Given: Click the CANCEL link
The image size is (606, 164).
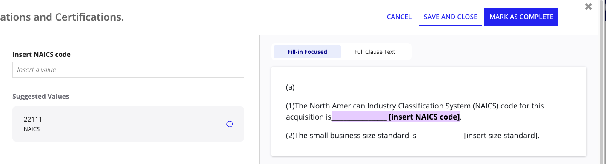Looking at the screenshot, I should 399,17.
